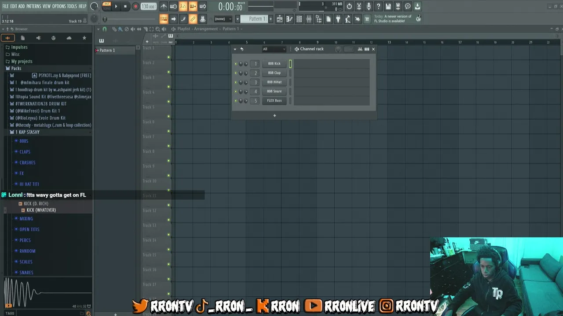This screenshot has width=563, height=316.
Task: Open the 808 Snare channel button
Action: pos(274,91)
